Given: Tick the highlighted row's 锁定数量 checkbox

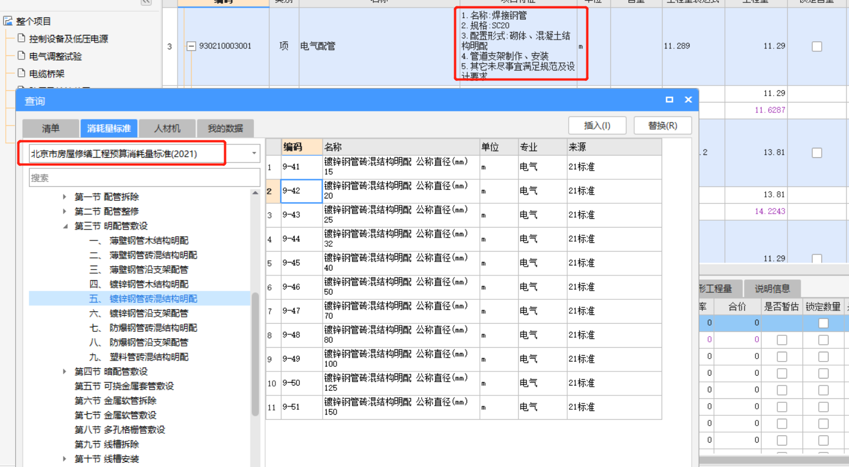Looking at the screenshot, I should pos(823,323).
